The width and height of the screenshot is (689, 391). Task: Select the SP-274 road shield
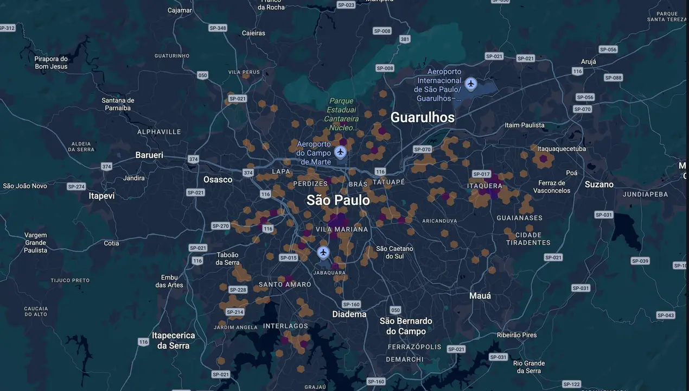click(x=76, y=186)
